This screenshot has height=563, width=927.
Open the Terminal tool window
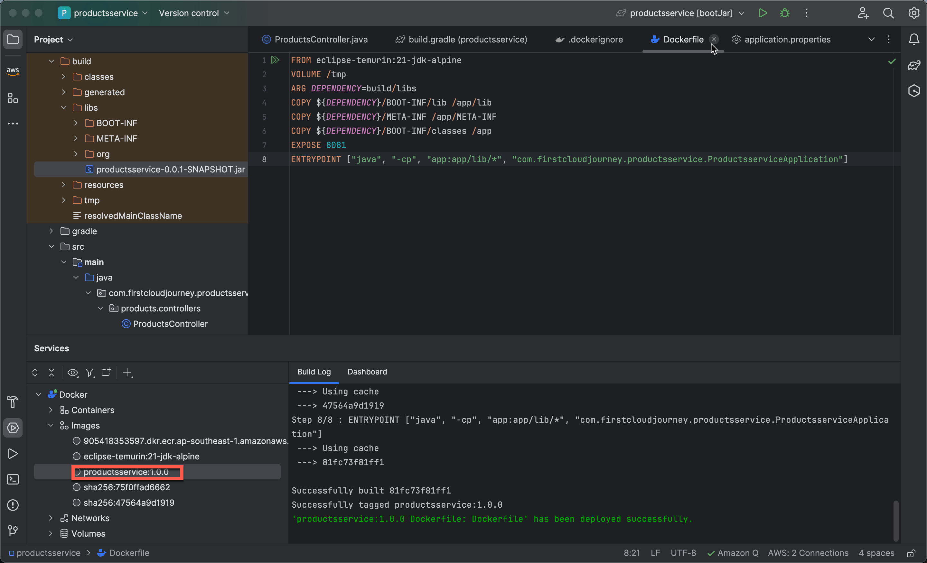(13, 479)
